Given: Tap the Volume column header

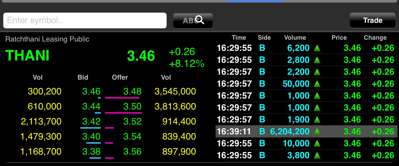Looking at the screenshot, I should click(295, 38).
